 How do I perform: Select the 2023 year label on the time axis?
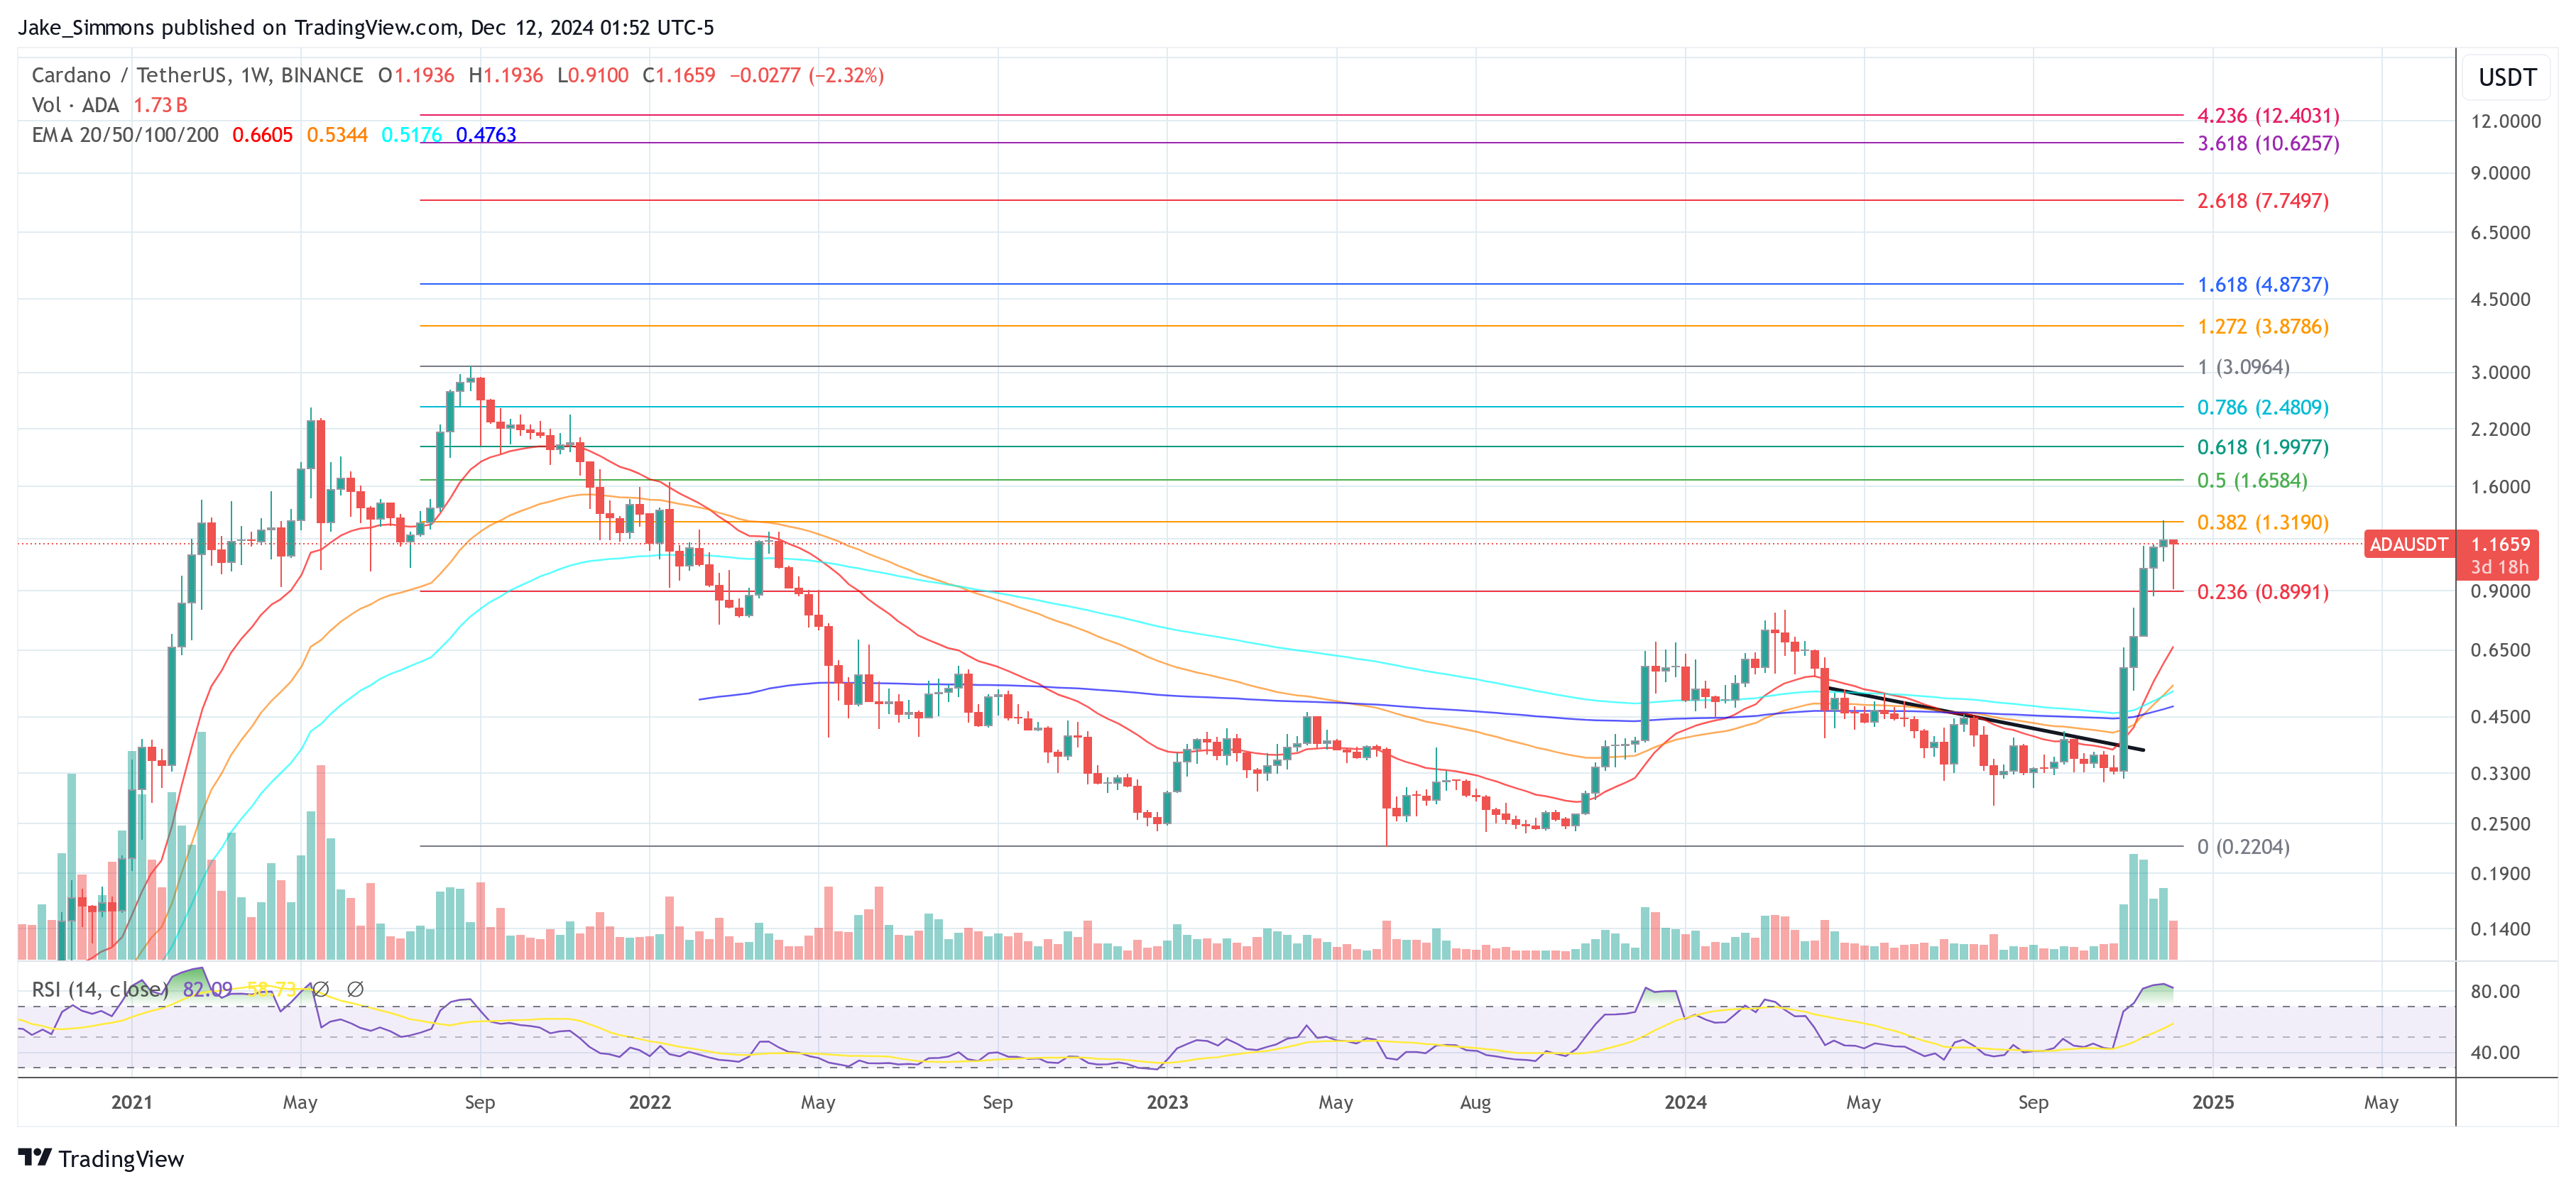click(x=1168, y=1103)
